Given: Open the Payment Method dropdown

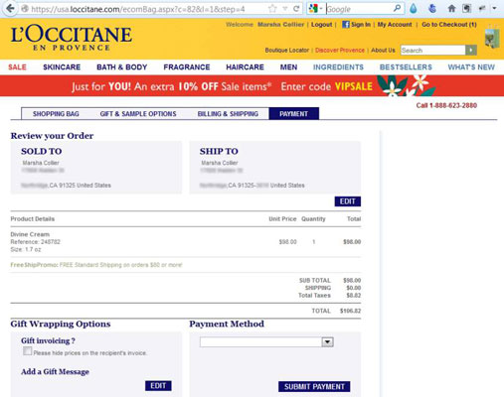Looking at the screenshot, I should point(266,342).
